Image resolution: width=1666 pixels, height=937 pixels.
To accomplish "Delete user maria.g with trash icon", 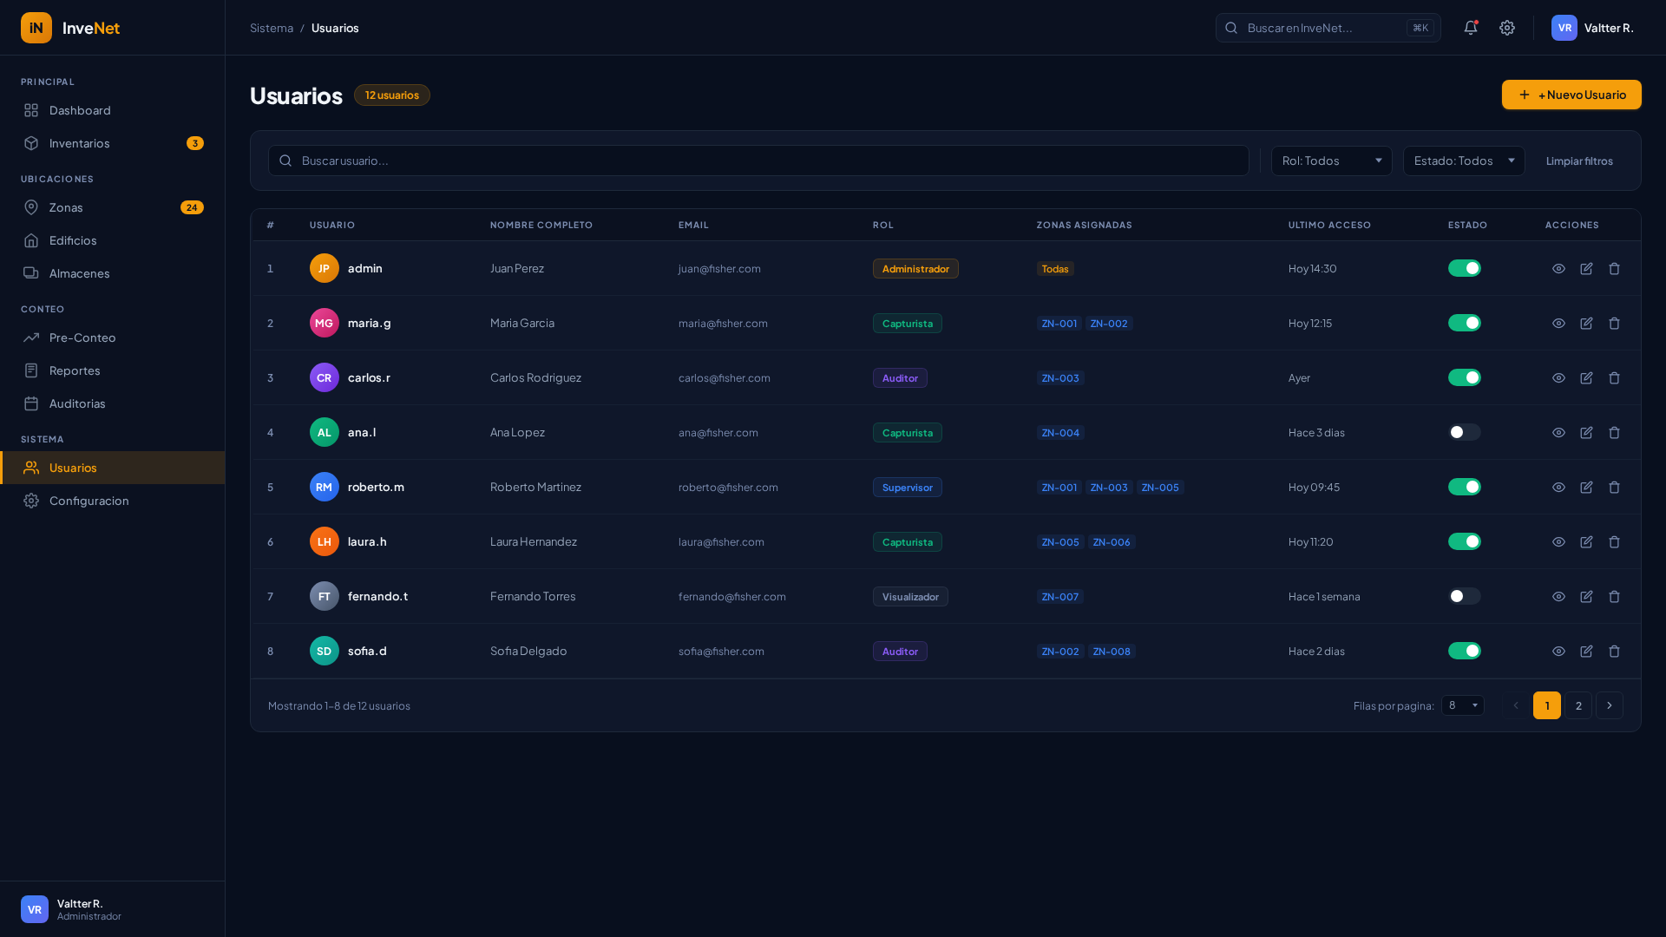I will [1614, 323].
